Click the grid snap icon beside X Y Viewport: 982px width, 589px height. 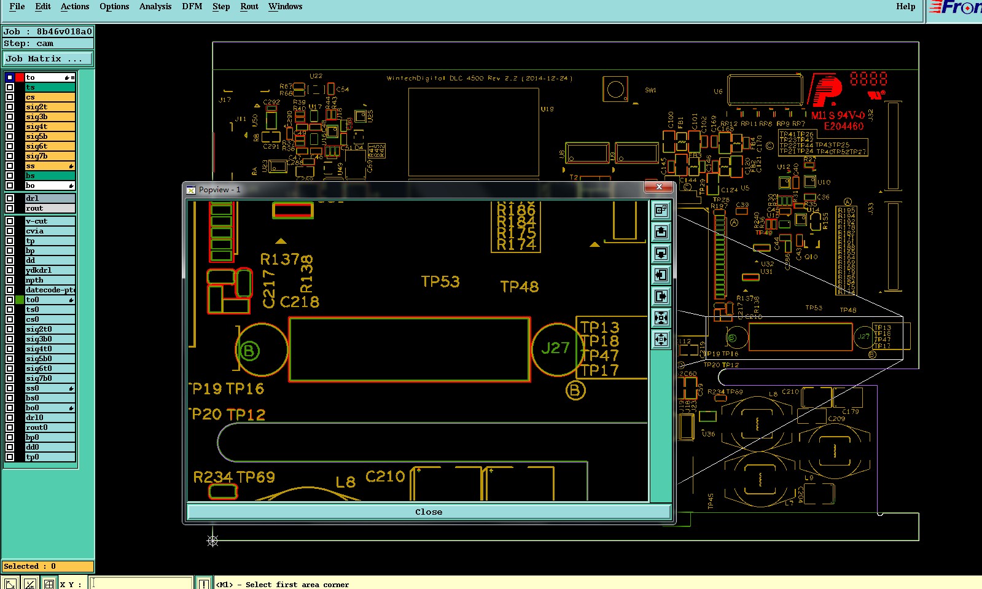tap(49, 583)
